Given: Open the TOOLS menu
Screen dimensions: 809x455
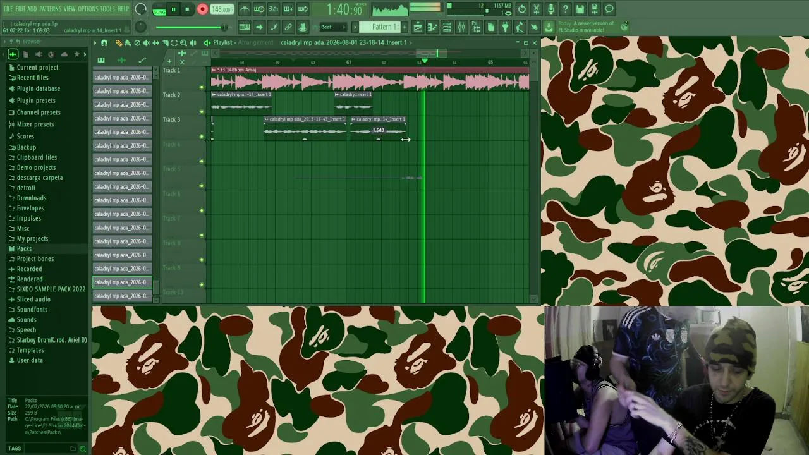Looking at the screenshot, I should 107,9.
